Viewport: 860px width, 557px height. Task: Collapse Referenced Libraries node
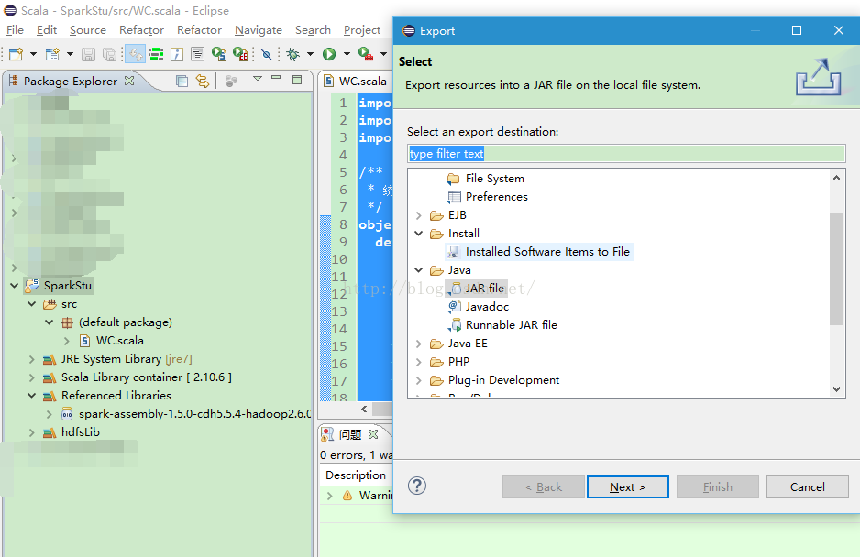point(32,395)
